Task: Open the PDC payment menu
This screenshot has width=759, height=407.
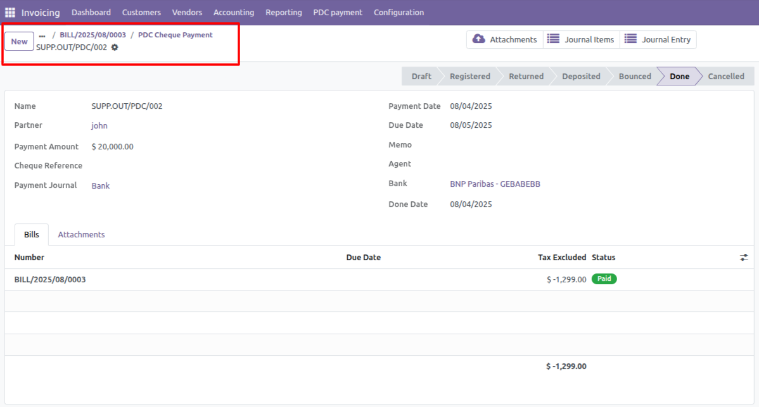Action: [x=338, y=13]
